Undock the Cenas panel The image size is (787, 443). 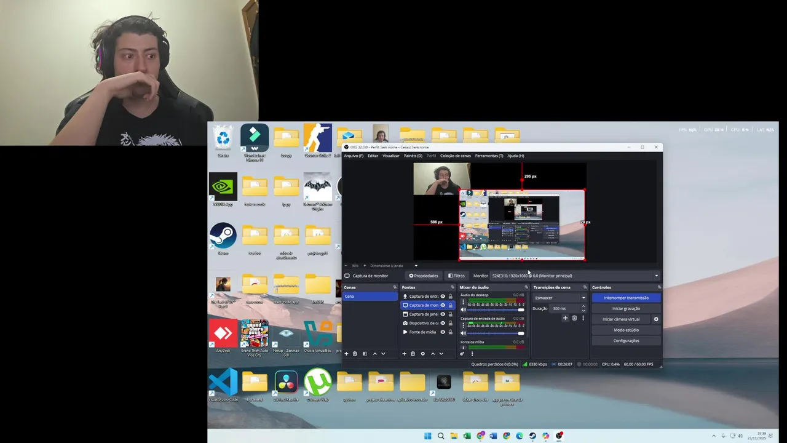point(395,287)
